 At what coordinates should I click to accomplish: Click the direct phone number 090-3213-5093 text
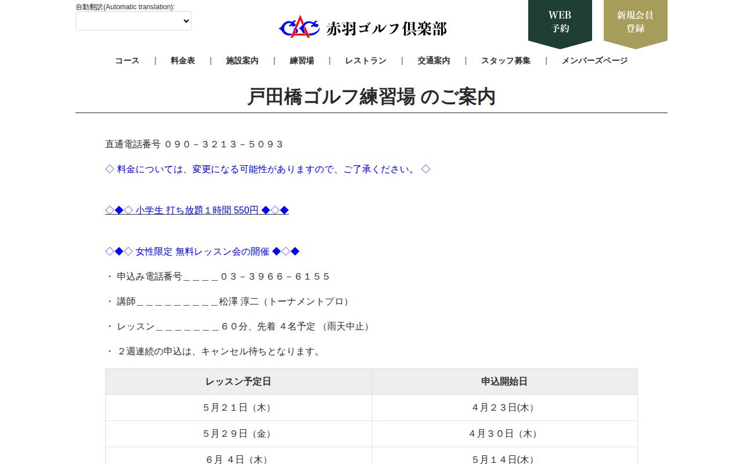pyautogui.click(x=194, y=144)
